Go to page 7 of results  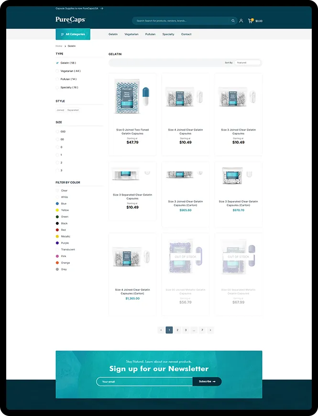click(x=202, y=330)
